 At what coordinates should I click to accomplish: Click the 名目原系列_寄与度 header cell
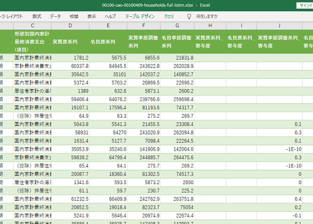click(x=241, y=42)
